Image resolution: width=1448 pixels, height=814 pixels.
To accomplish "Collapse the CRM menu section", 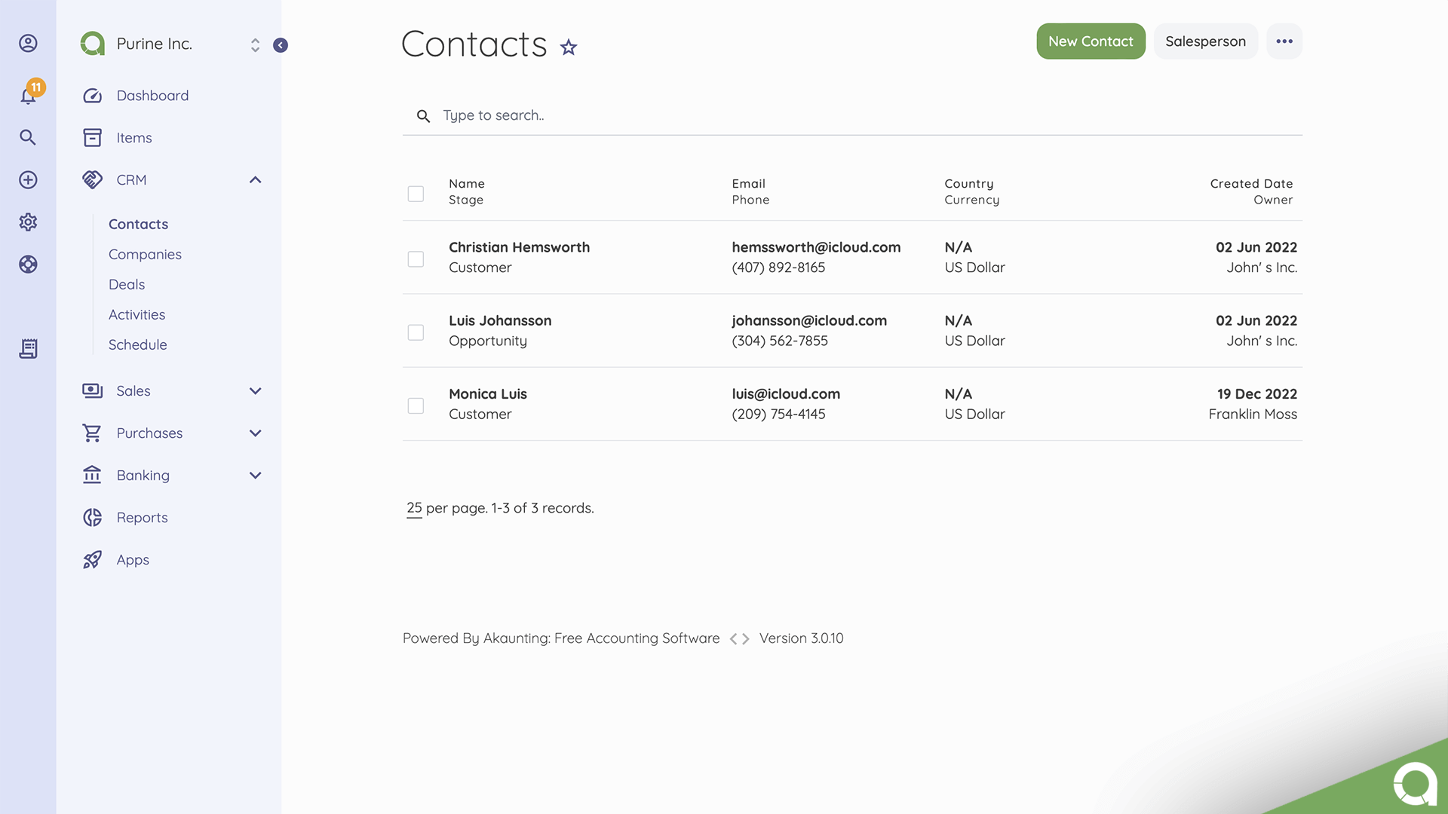I will click(x=255, y=180).
